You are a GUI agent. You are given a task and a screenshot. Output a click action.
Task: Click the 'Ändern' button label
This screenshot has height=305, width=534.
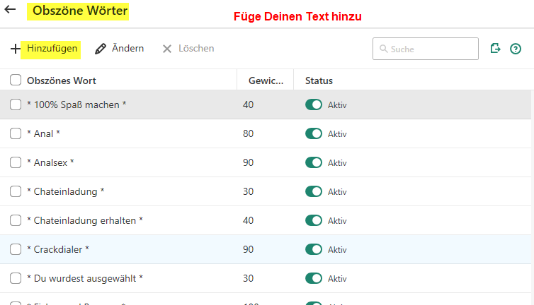tap(127, 48)
